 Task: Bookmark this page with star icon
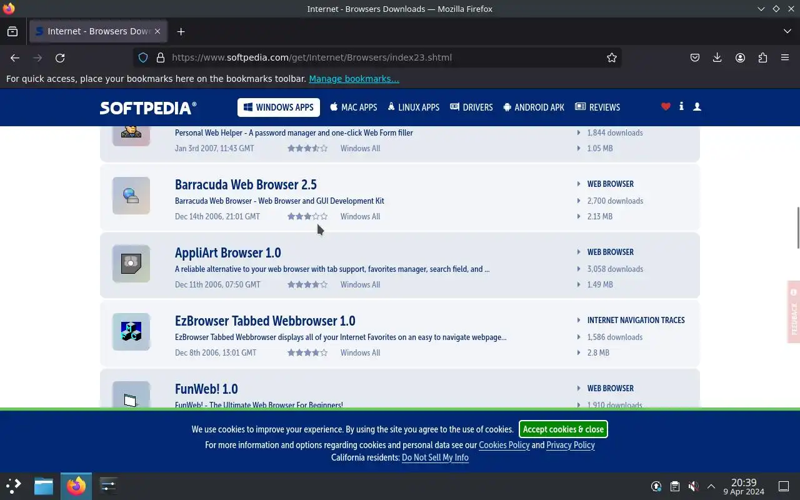(x=612, y=57)
